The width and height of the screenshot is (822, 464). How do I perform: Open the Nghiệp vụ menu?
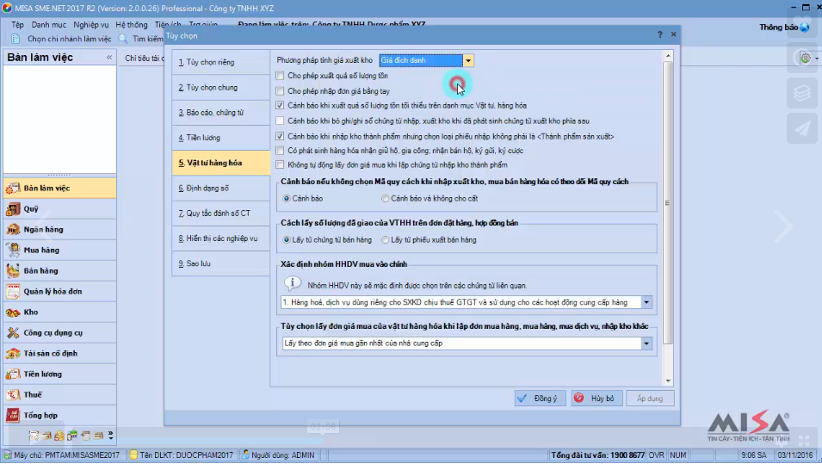tap(91, 25)
